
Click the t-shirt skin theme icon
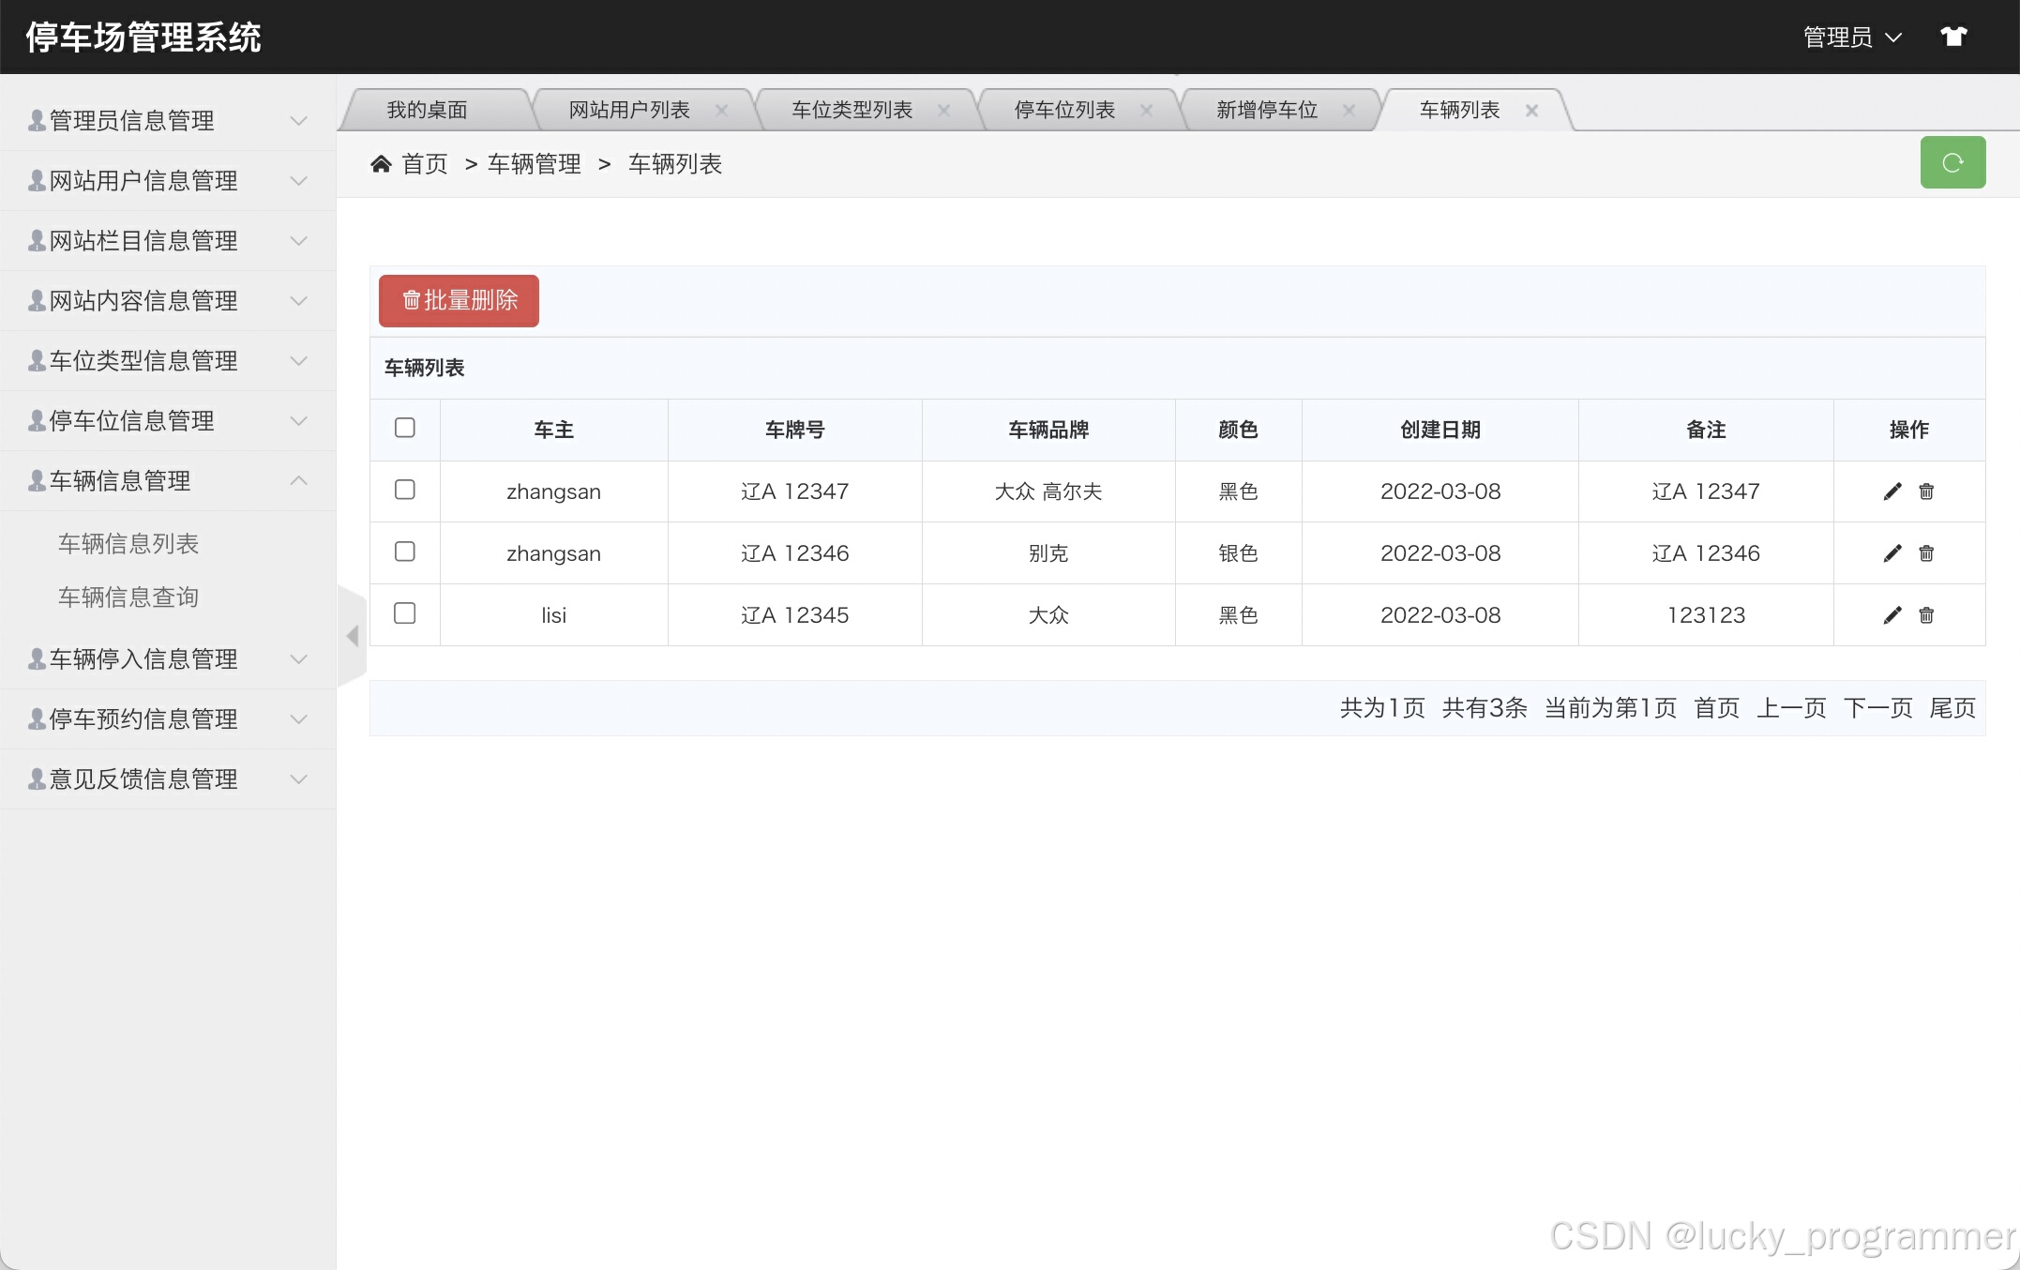(x=1953, y=38)
